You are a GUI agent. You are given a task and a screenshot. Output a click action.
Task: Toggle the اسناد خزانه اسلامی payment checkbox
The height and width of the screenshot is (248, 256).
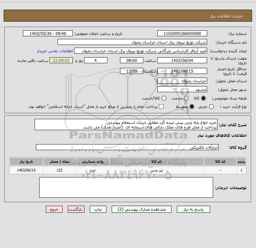click(161, 107)
